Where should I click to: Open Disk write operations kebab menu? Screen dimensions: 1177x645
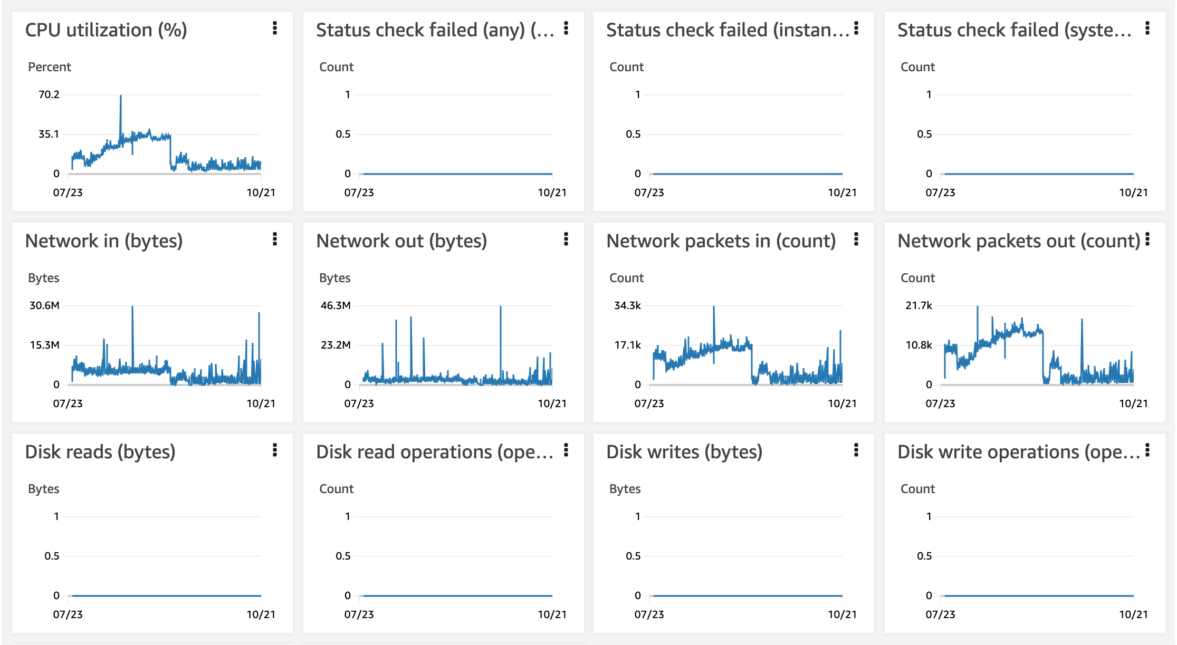(1147, 450)
